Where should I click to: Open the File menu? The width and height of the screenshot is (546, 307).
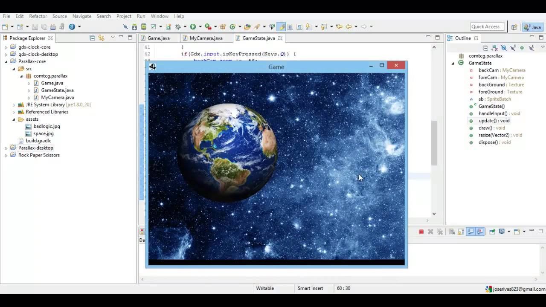coord(6,16)
